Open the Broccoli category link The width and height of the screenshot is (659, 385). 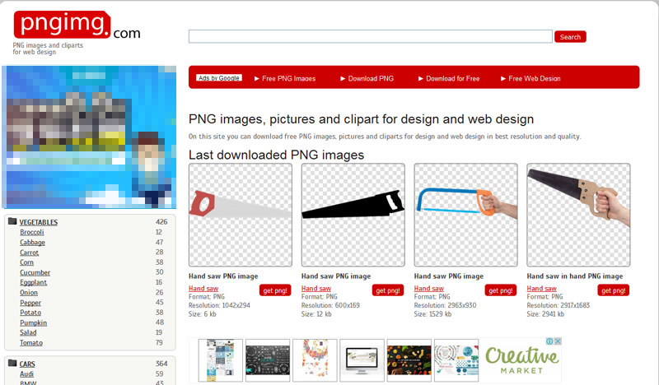point(32,233)
